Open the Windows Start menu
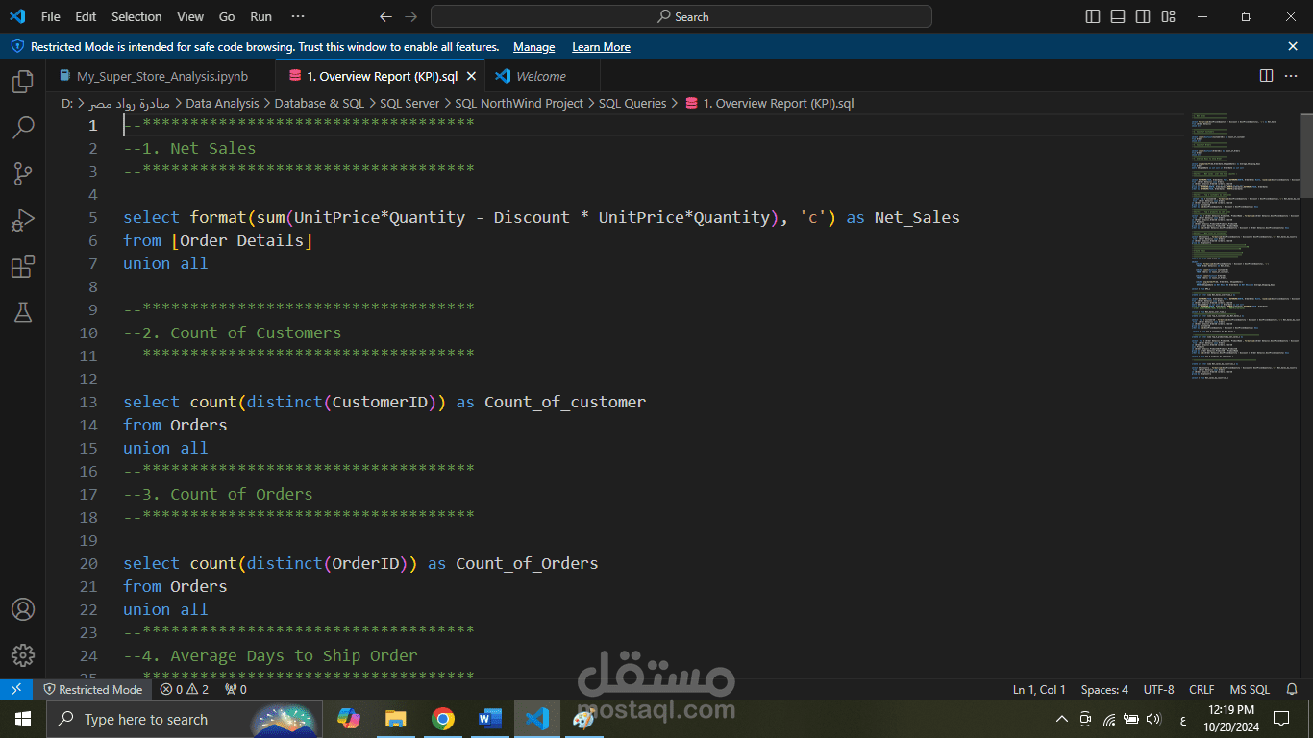1313x738 pixels. [x=22, y=719]
